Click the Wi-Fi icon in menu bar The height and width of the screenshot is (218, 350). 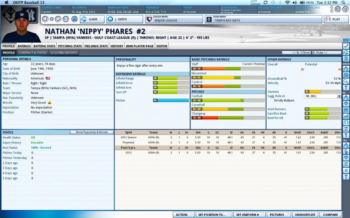pos(287,3)
